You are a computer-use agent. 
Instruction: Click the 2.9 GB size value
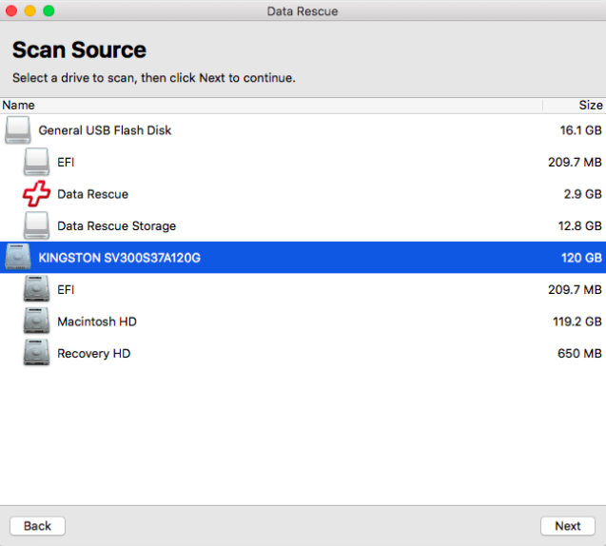pos(583,194)
